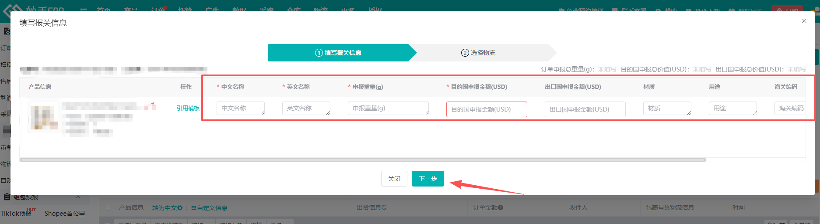Click 转为中文 link in background table
The height and width of the screenshot is (224, 820).
165,208
